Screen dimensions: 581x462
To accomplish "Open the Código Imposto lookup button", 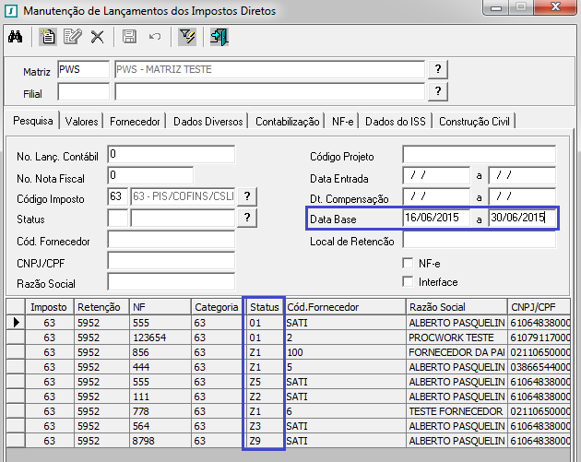I will tap(248, 196).
